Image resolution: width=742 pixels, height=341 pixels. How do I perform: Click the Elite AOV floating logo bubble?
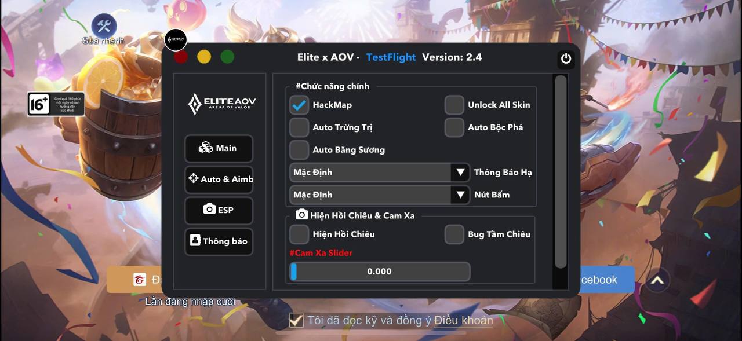176,40
